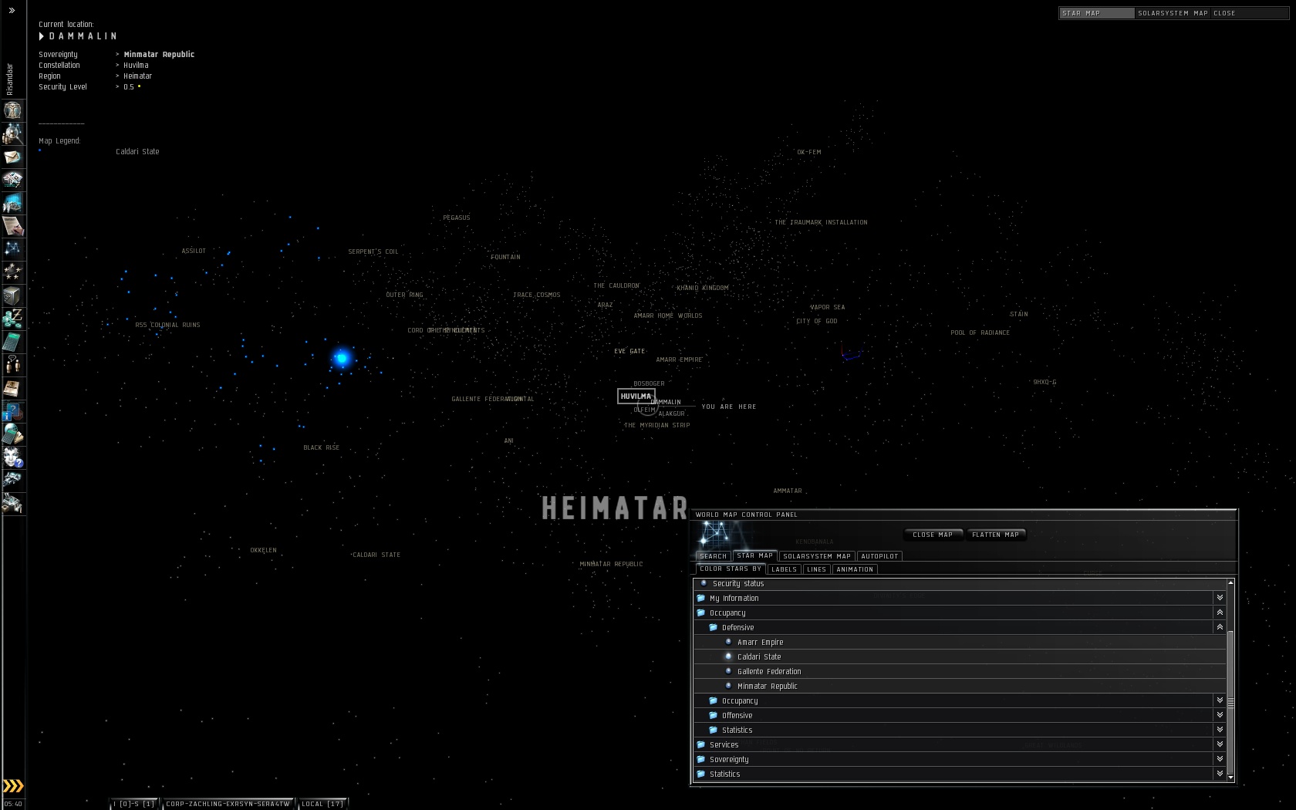Open the document-with-pen contracts icon

(x=13, y=226)
